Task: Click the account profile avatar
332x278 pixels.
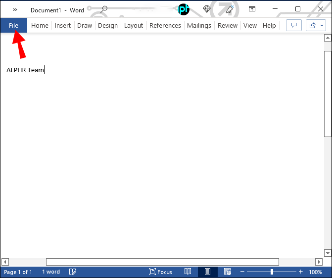Action: pos(184,9)
